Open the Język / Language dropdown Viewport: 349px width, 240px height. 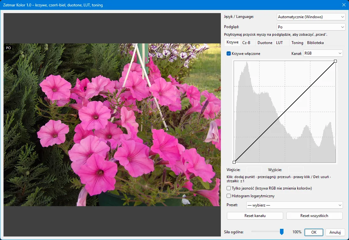point(311,17)
